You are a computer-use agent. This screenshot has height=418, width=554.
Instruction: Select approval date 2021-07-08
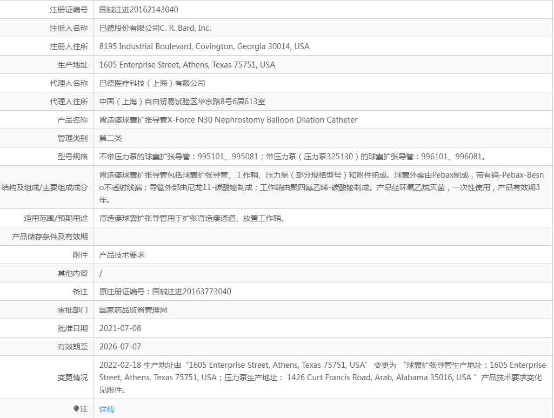pyautogui.click(x=120, y=328)
